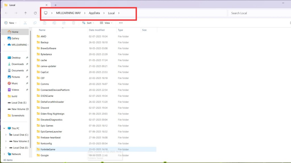This screenshot has width=291, height=163.
Task: Sort by Size column header
Action: tap(144, 30)
